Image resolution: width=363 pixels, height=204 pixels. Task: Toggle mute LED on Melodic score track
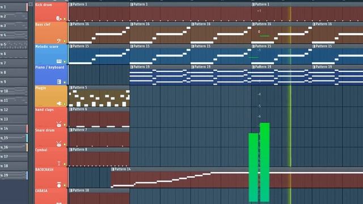[x=65, y=62]
